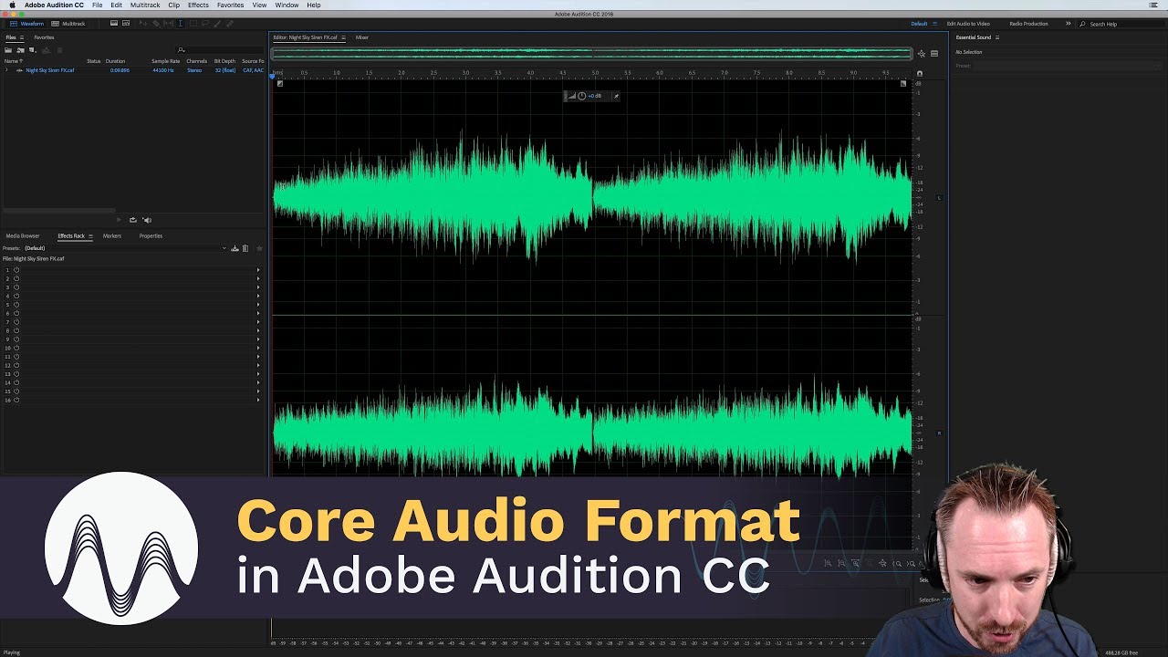Click the Search Help field

(1120, 24)
